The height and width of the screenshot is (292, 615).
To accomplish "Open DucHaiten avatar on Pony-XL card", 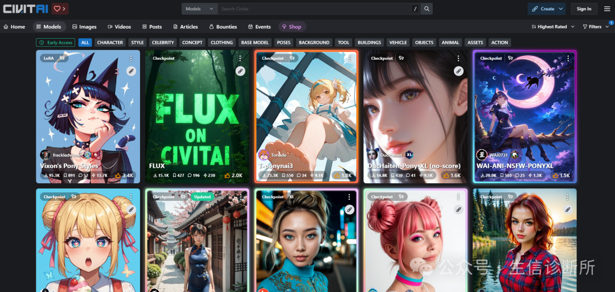I will click(x=372, y=154).
